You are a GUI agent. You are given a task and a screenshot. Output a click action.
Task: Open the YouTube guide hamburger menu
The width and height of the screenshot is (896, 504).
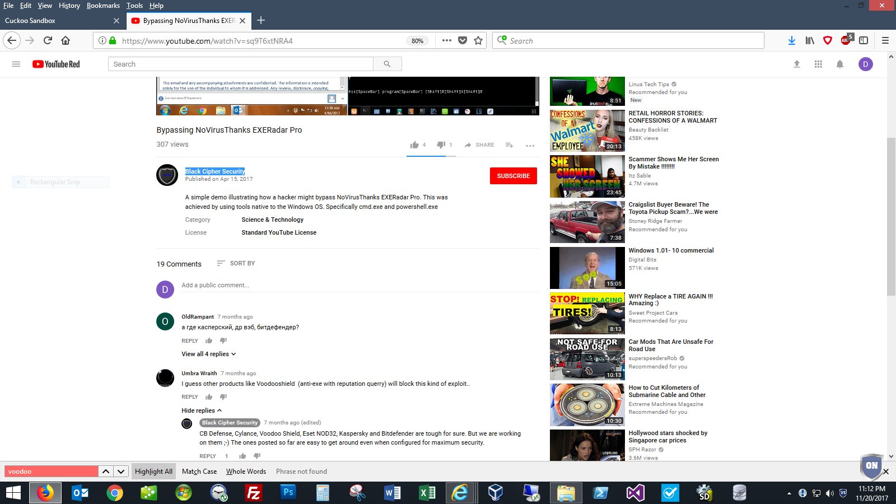pyautogui.click(x=16, y=64)
